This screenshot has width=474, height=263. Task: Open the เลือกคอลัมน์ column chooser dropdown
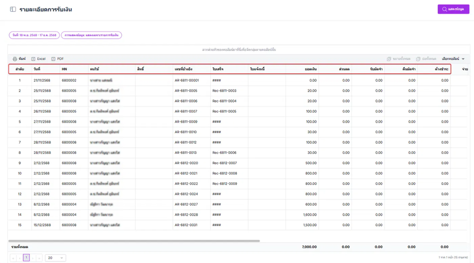coord(453,59)
